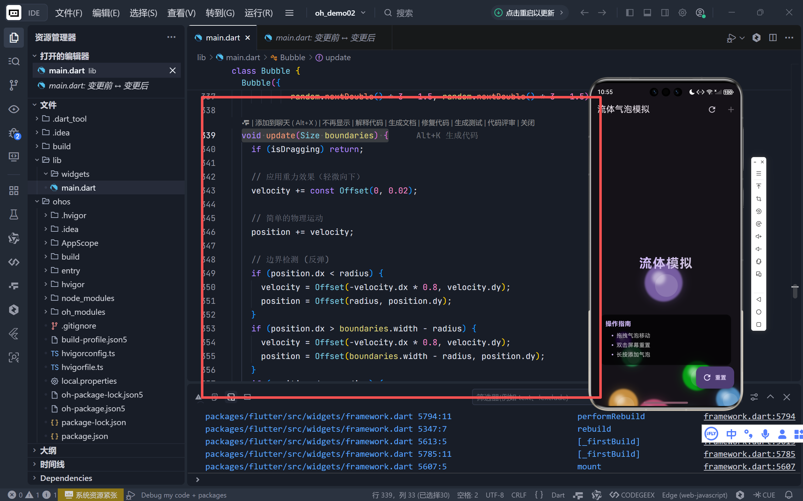Click the CODEGEEX status bar item
The width and height of the screenshot is (803, 501).
pyautogui.click(x=632, y=495)
